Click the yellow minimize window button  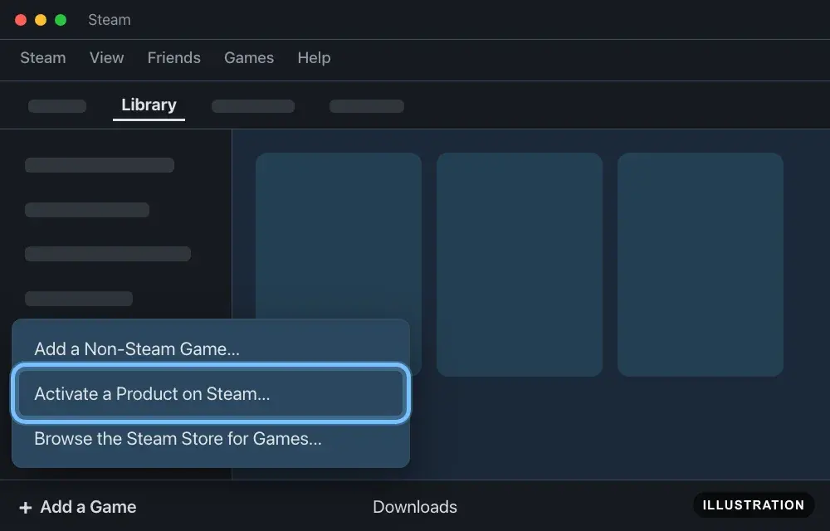[41, 20]
